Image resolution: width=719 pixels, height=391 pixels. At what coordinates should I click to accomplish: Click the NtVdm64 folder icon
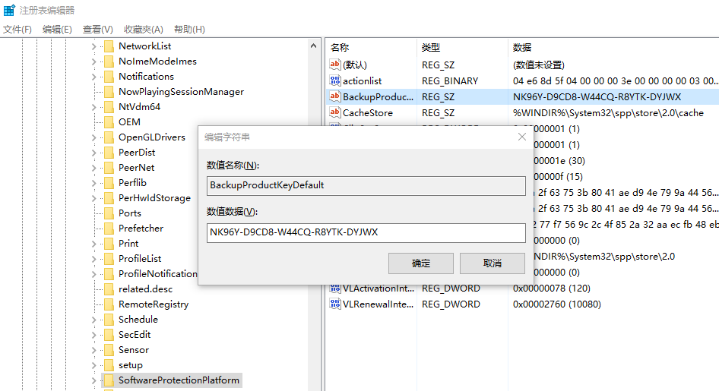109,107
